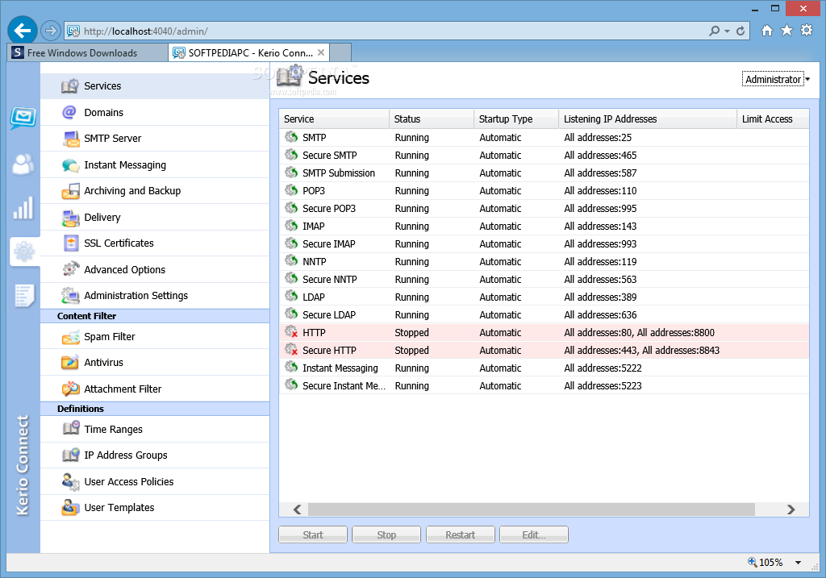The height and width of the screenshot is (578, 826).
Task: Open the address bar search dropdown arrow
Action: point(727,31)
